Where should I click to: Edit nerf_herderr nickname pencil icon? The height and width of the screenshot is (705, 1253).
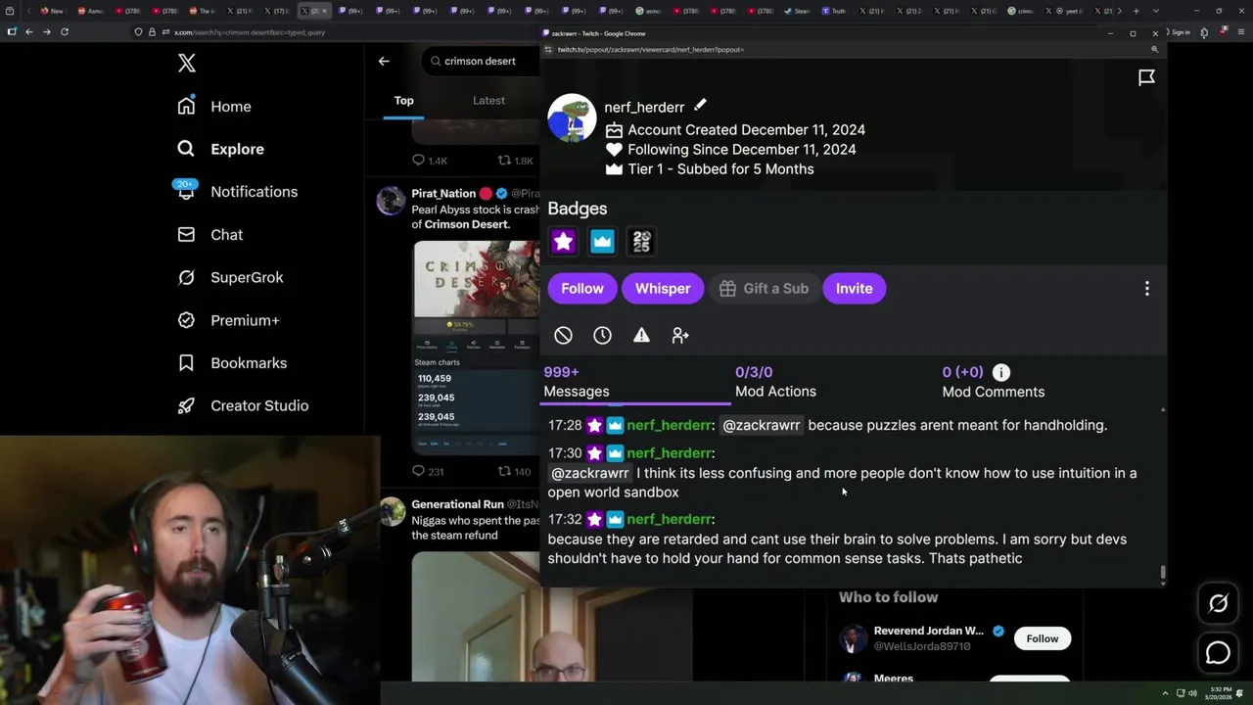click(700, 105)
